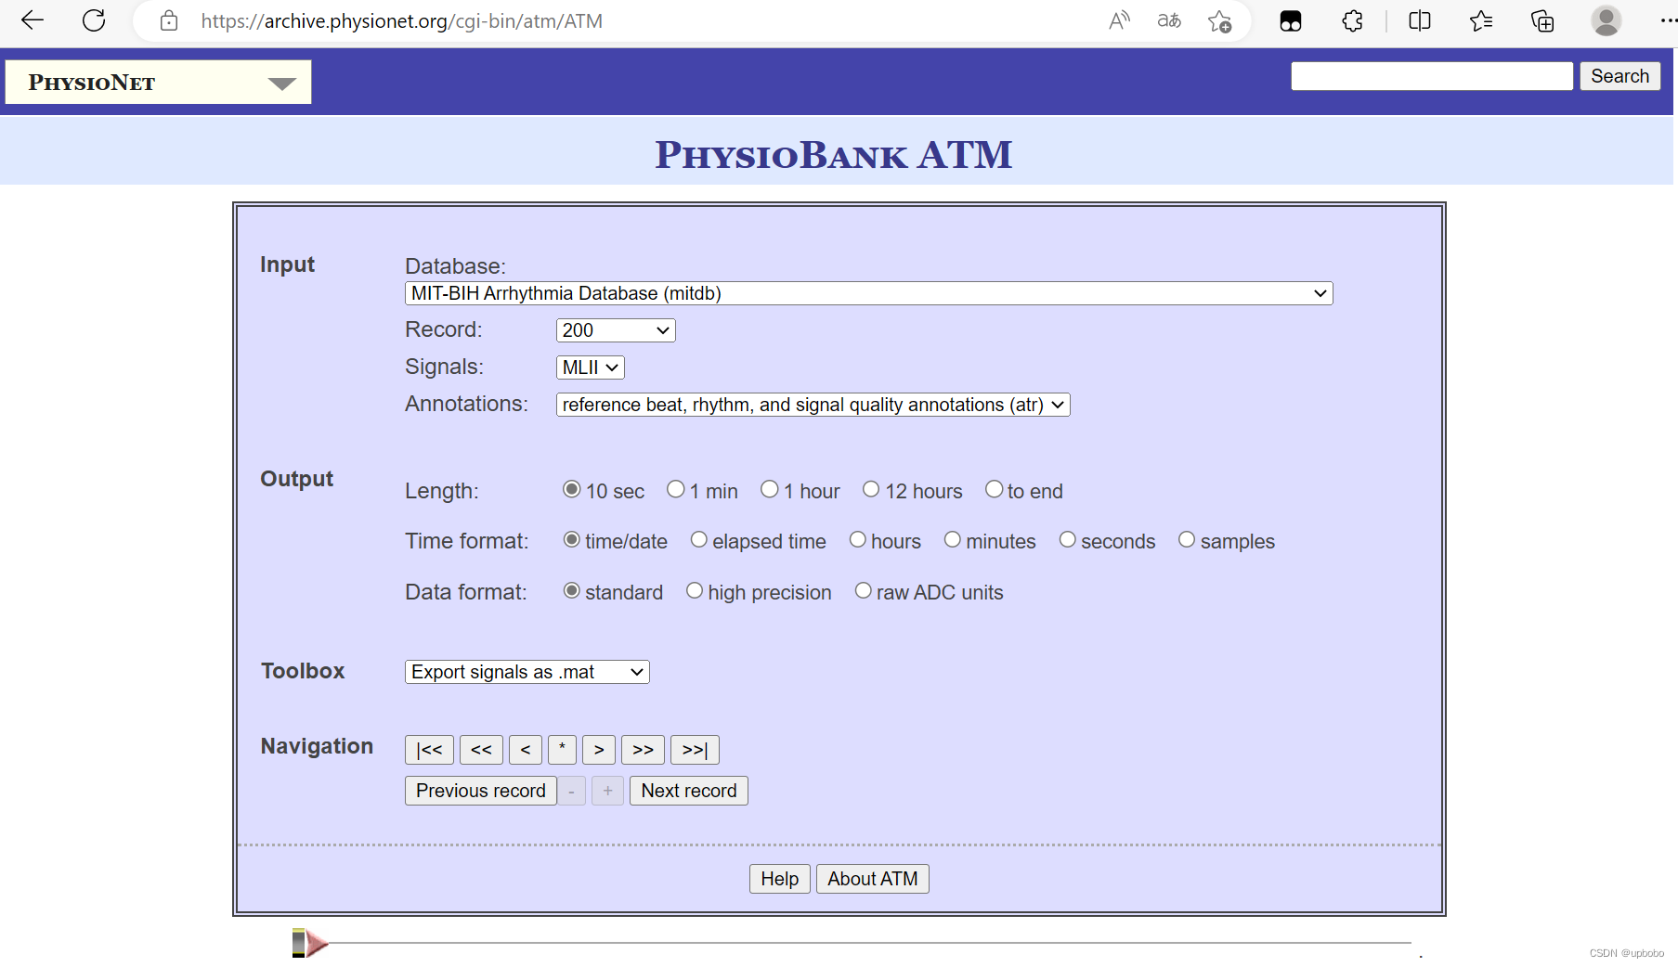Open the user profile avatar

tap(1606, 20)
